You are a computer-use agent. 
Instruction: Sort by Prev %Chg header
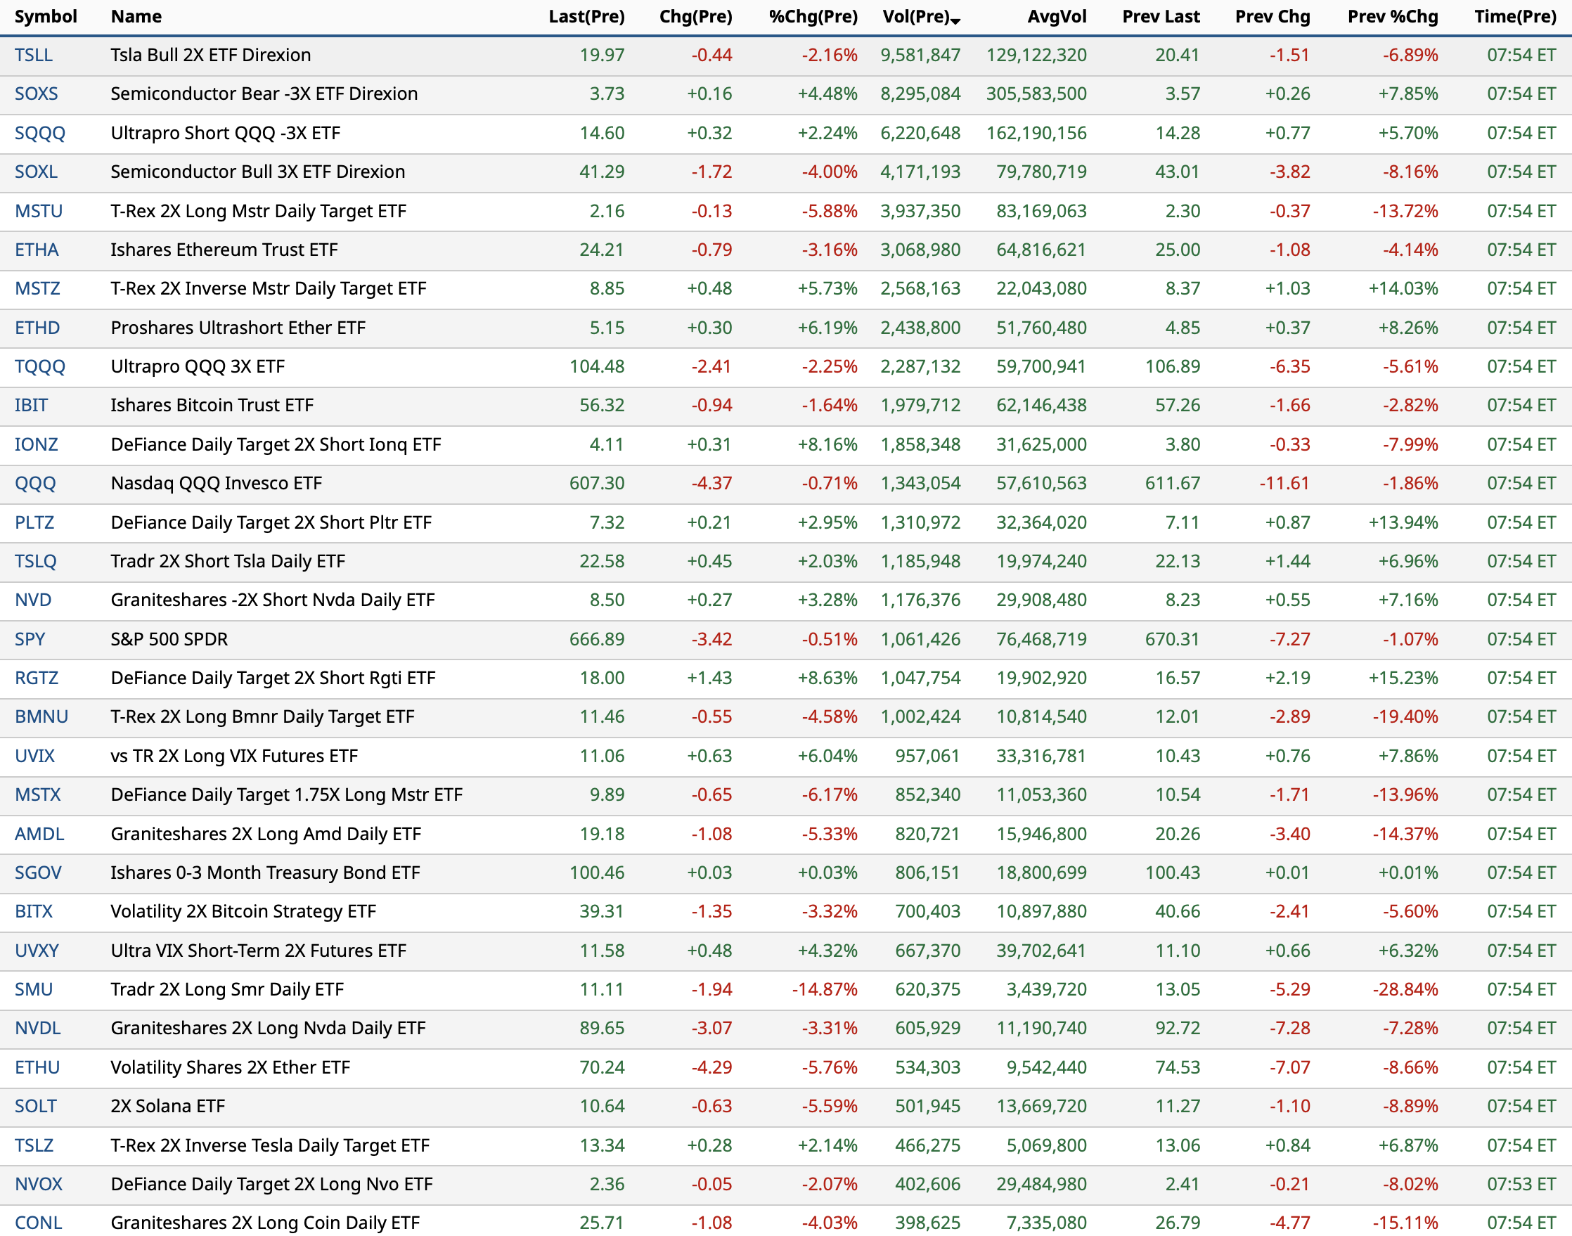point(1392,17)
